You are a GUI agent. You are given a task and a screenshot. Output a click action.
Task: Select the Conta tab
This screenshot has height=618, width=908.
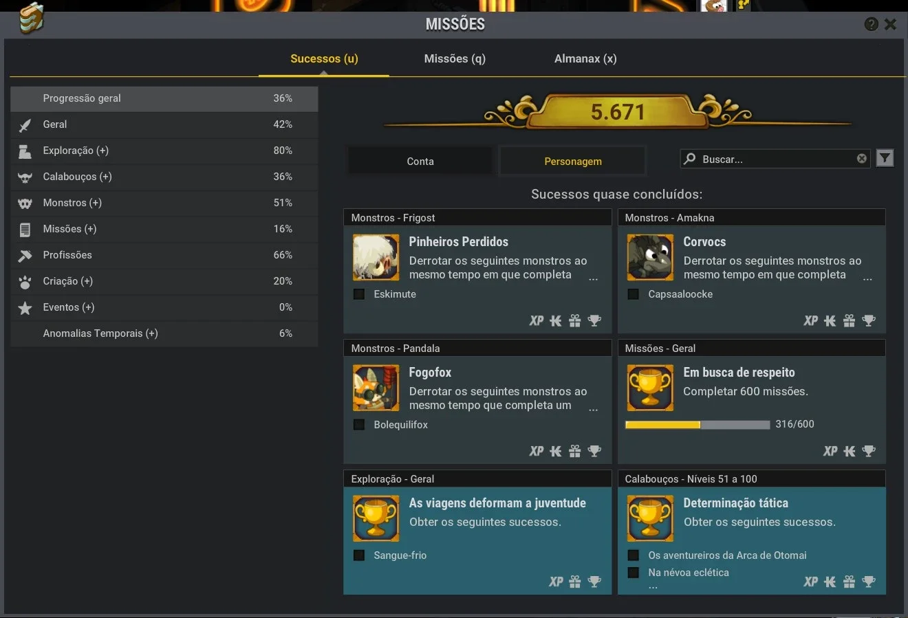pos(420,162)
